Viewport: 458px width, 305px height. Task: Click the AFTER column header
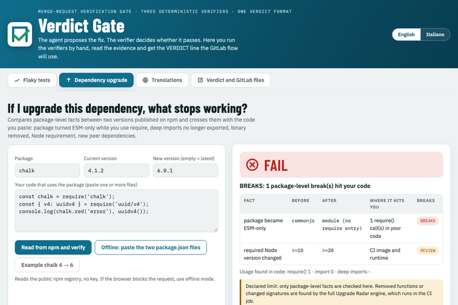click(329, 201)
